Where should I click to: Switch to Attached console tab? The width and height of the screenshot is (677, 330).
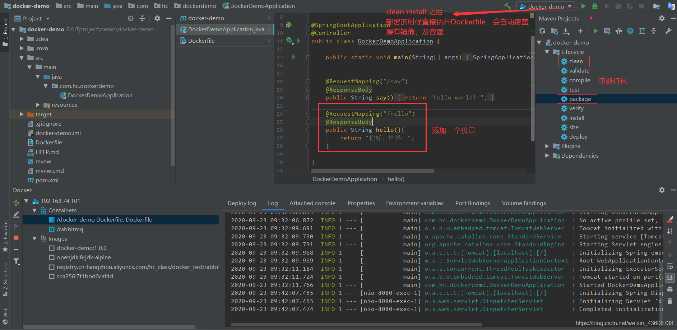tap(312, 203)
